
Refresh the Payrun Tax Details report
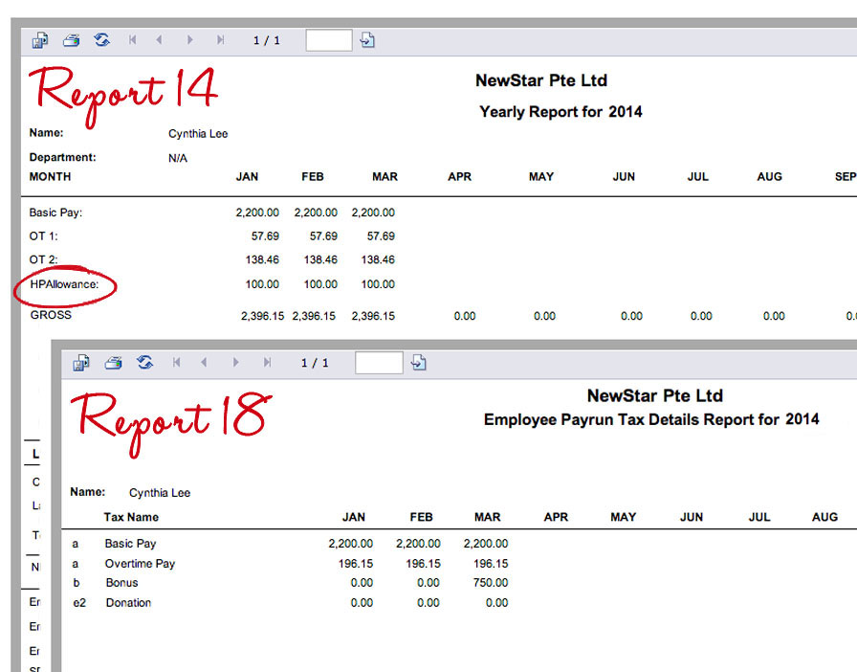[145, 362]
